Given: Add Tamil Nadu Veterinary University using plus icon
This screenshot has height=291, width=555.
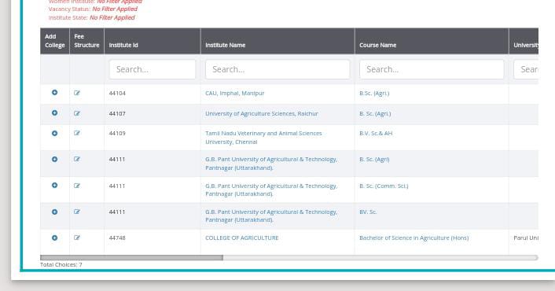Looking at the screenshot, I should (54, 134).
